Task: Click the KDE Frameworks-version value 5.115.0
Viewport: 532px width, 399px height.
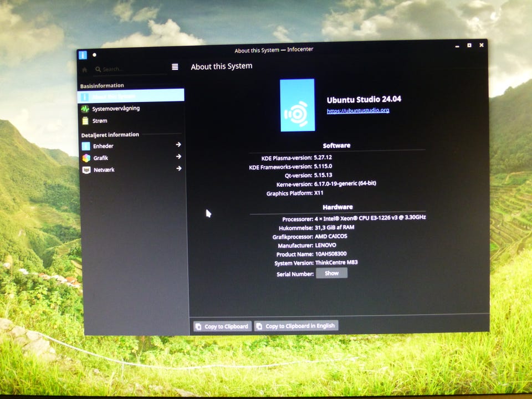Action: tap(323, 166)
